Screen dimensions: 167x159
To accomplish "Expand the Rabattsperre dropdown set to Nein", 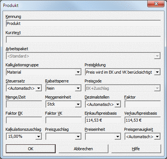I will pos(63,88).
